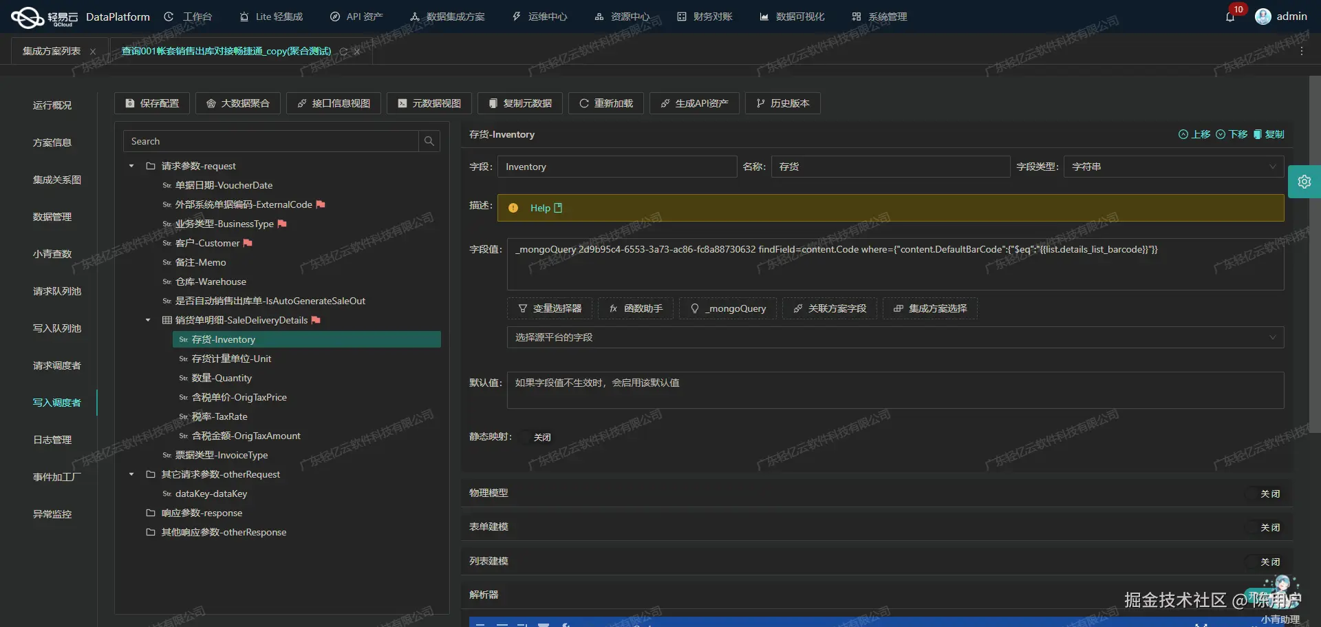Move 存货 field up via 上移 icon
1321x627 pixels.
(x=1194, y=134)
